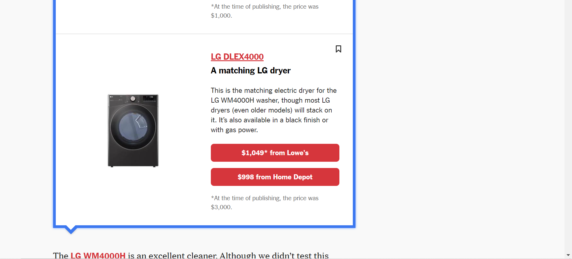Click the divider line above LG DLEX4000

pos(204,34)
